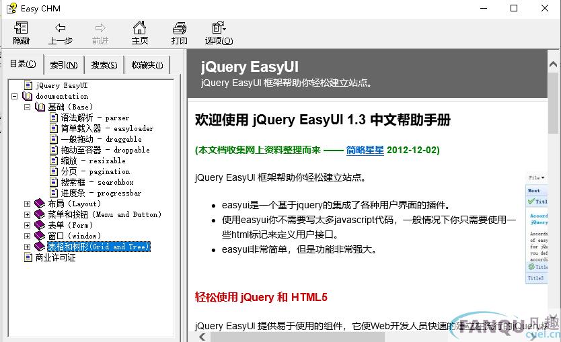Switch to the 搜索(S) tab

[104, 65]
